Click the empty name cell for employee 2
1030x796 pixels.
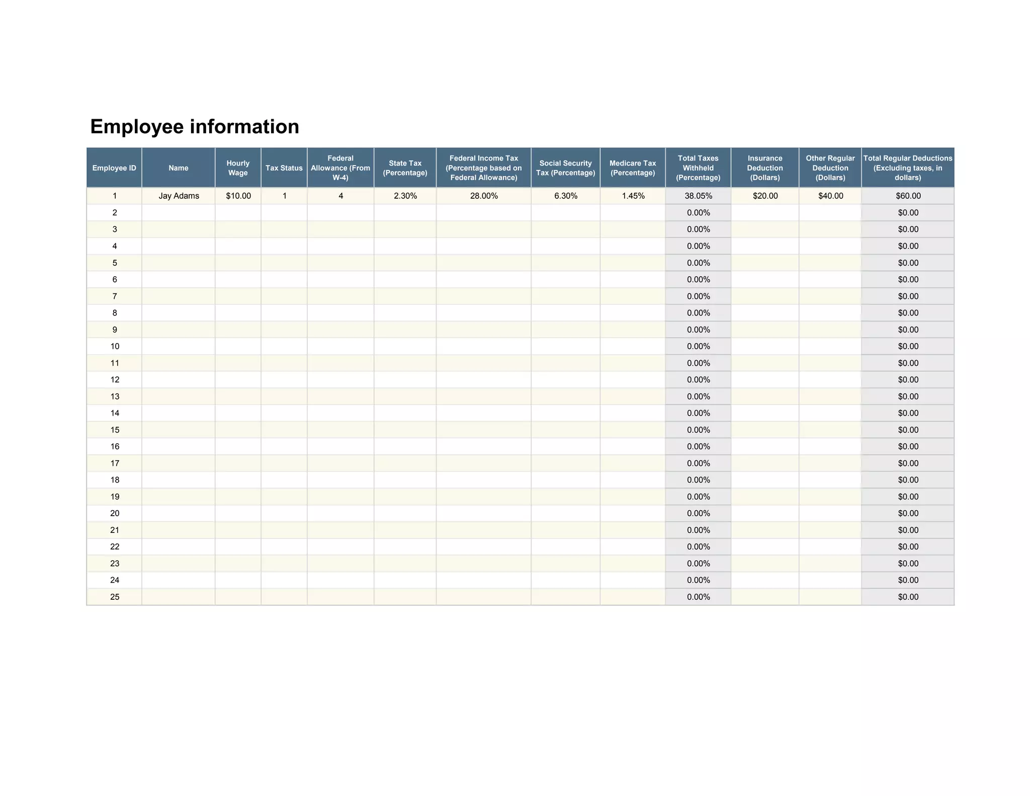pos(179,213)
